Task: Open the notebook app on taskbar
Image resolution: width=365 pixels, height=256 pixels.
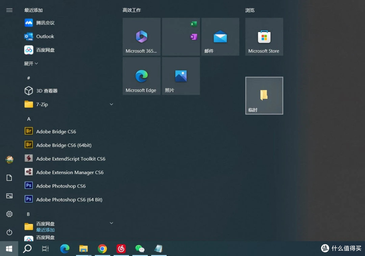Action: pyautogui.click(x=159, y=249)
